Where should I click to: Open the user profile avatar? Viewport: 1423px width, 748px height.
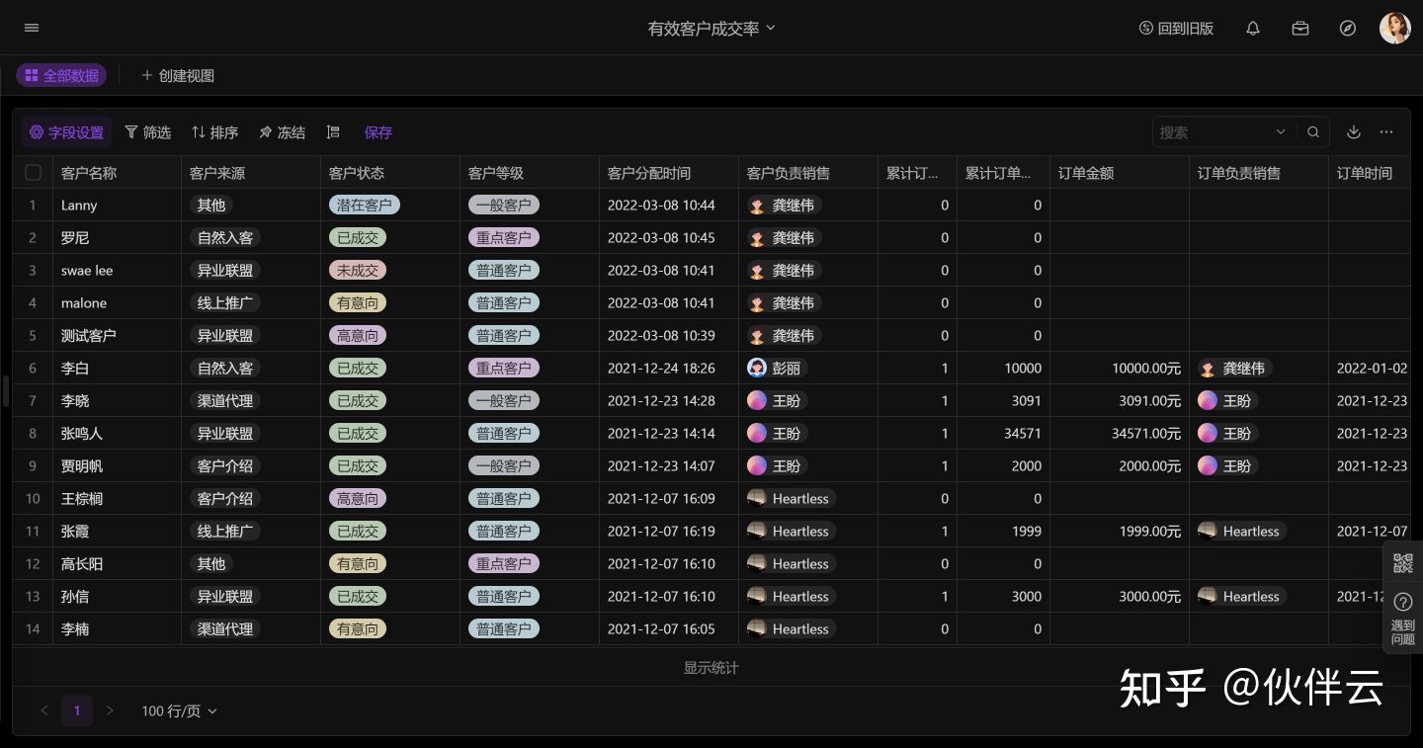1395,28
